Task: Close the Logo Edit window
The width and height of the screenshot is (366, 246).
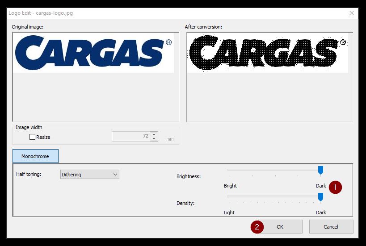Action: pos(352,13)
